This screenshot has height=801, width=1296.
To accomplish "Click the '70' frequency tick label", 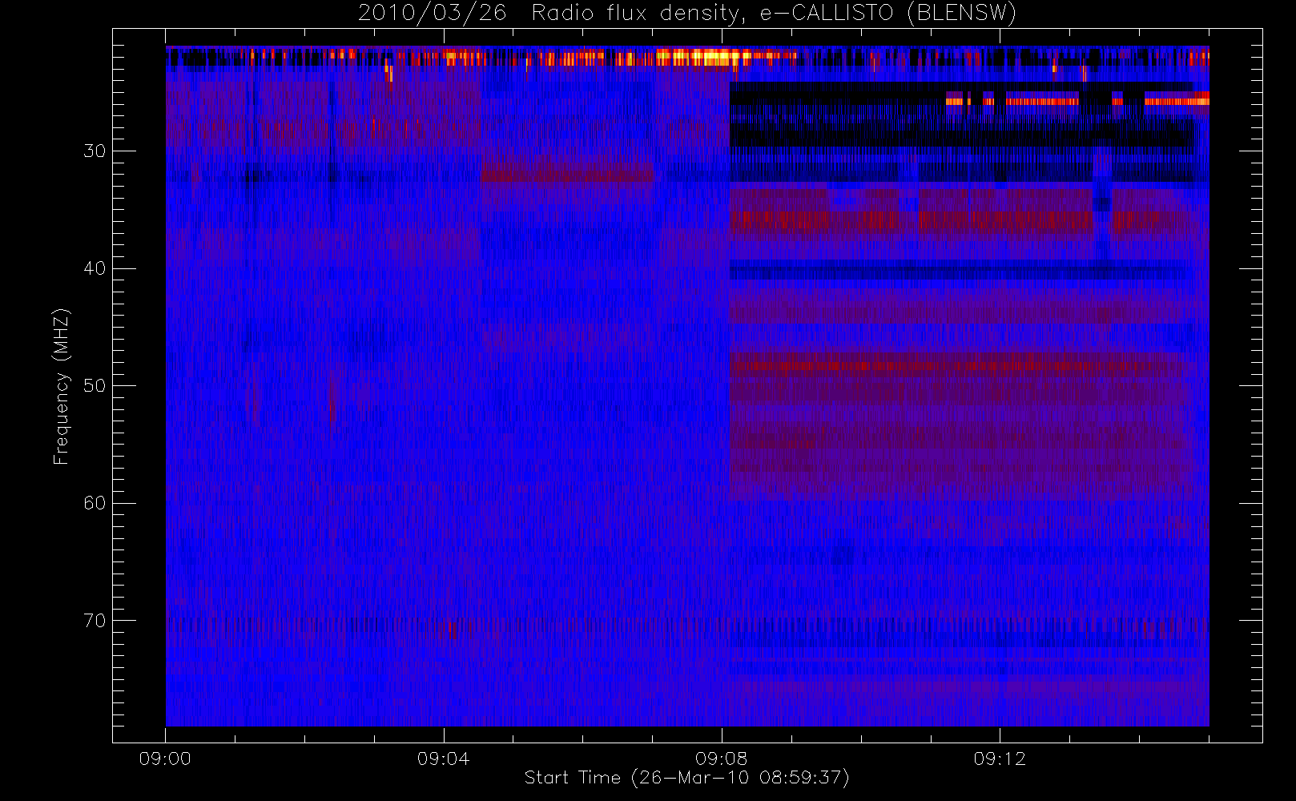I will (95, 621).
